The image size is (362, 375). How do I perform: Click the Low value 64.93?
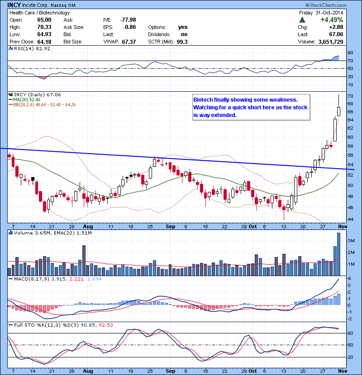tap(44, 34)
